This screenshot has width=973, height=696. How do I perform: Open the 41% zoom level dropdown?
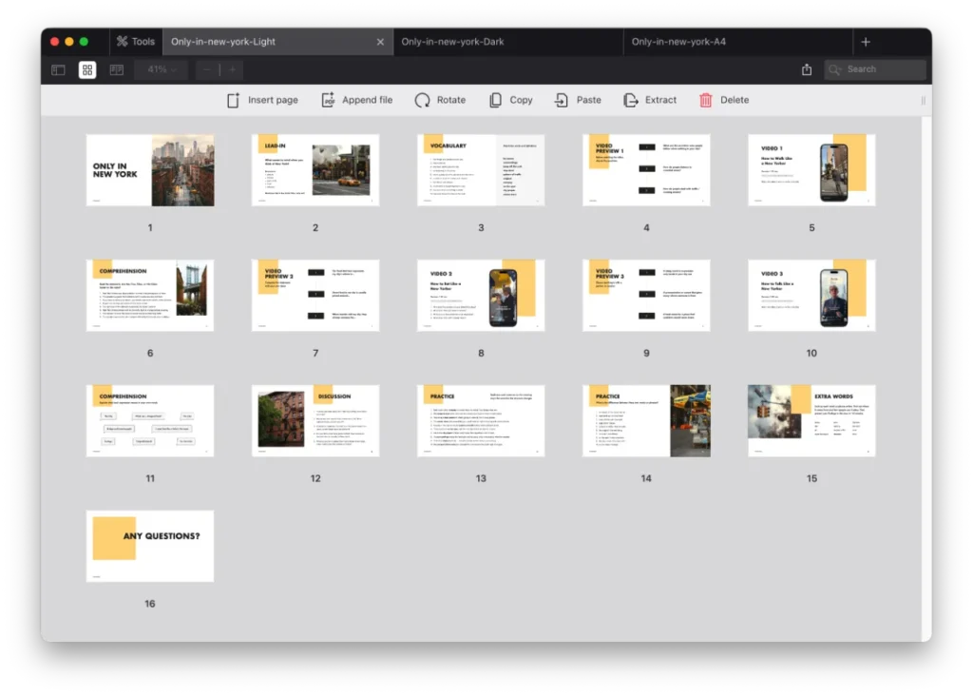coord(161,69)
